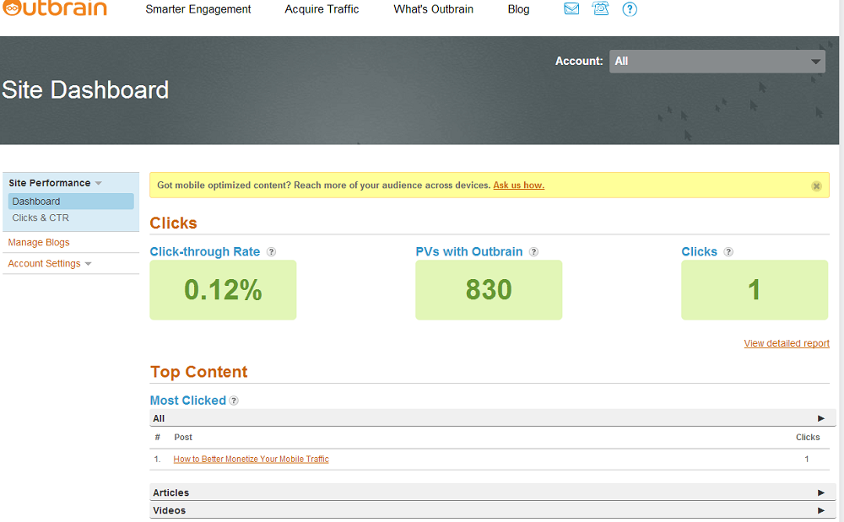844x522 pixels.
Task: Open How to Better Monetize Your Mobile Traffic
Action: pyautogui.click(x=251, y=460)
